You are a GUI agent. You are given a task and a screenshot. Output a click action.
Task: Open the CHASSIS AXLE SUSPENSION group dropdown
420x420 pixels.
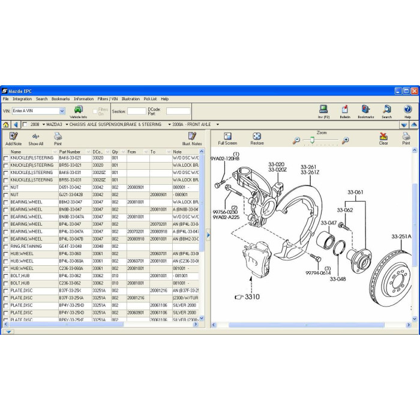coord(67,125)
